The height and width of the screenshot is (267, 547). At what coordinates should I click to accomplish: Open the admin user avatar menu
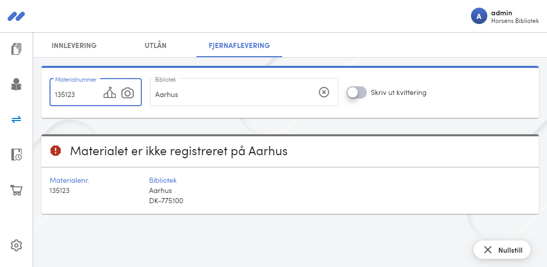tap(479, 16)
